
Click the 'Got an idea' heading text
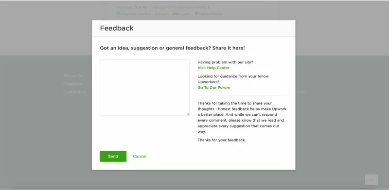click(x=172, y=48)
